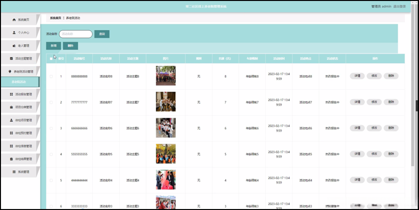The width and height of the screenshot is (419, 210).
Task: Click 热烈报名中 status in row 4
Action: (332, 154)
